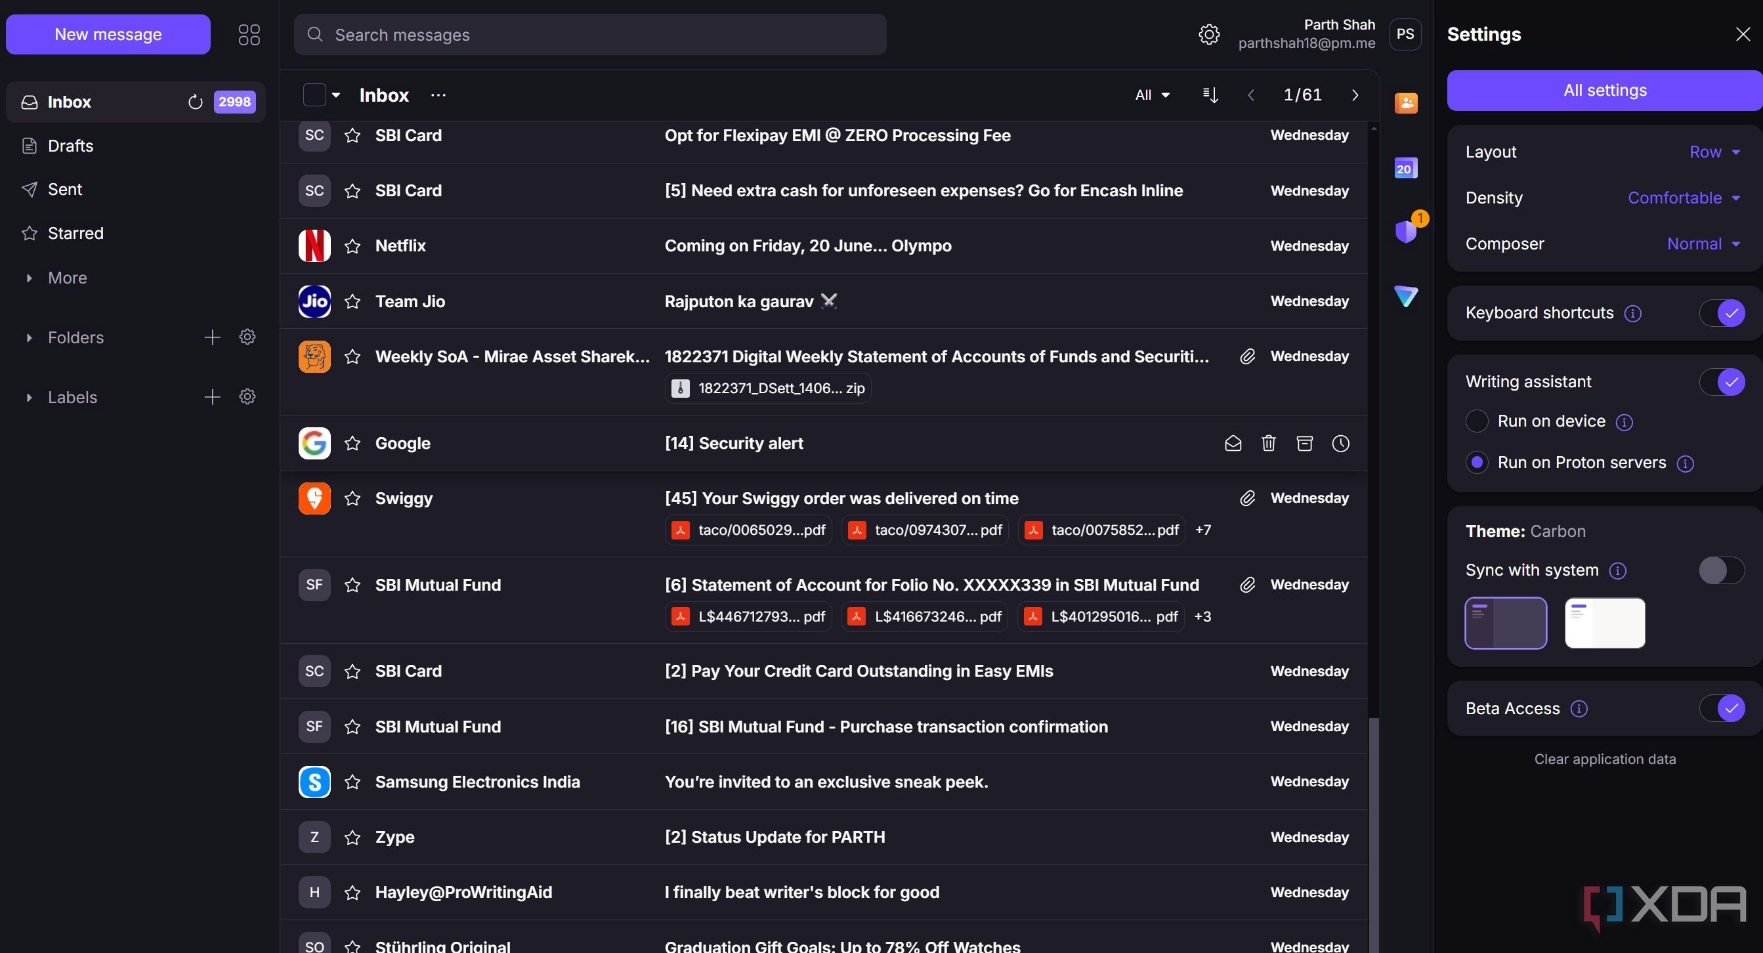Open folder settings gear
This screenshot has width=1763, height=953.
coord(247,337)
